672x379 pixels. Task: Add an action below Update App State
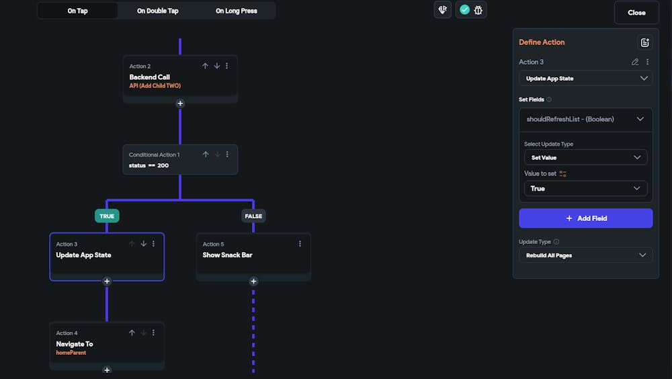point(107,282)
